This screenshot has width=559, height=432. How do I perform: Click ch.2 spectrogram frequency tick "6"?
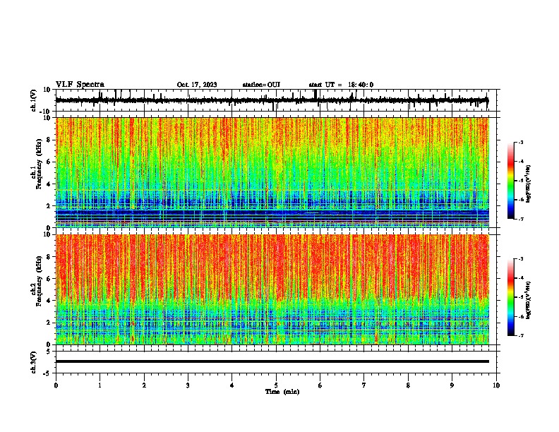click(x=49, y=279)
